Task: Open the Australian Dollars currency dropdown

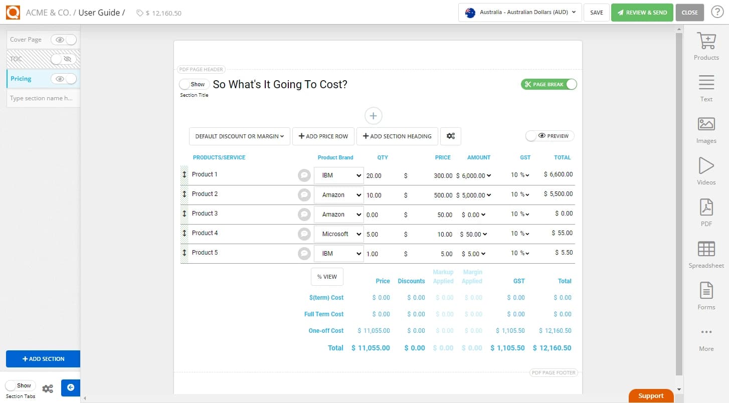Action: (519, 12)
